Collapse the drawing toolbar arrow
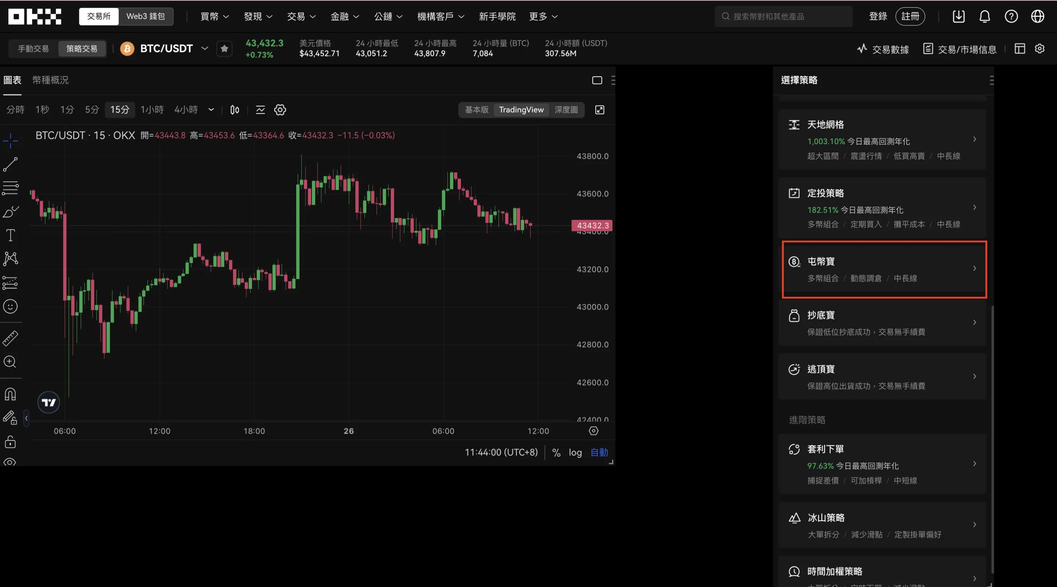 point(26,418)
